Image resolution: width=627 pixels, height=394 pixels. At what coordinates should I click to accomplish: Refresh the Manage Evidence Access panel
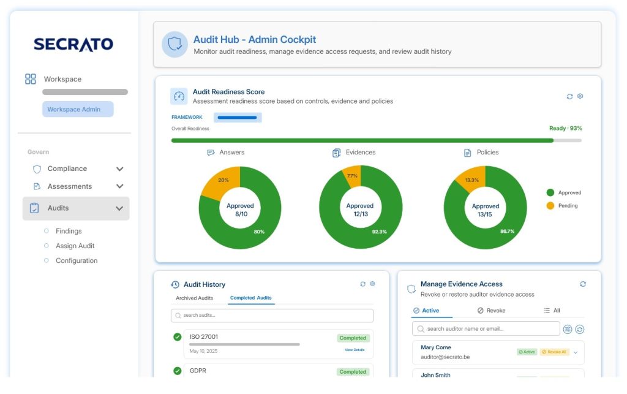click(583, 284)
